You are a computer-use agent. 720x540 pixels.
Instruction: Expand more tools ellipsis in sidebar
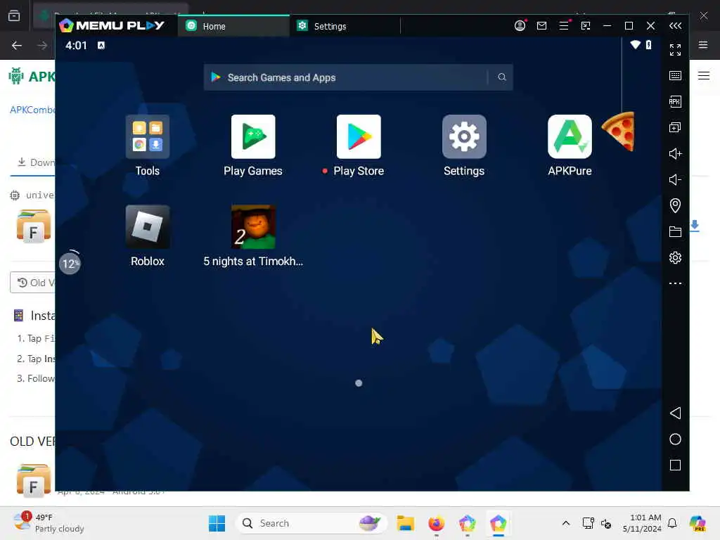pos(675,283)
